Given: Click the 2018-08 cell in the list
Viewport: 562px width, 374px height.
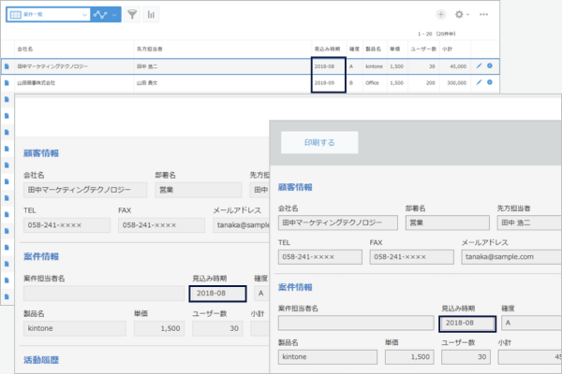Looking at the screenshot, I should click(324, 66).
